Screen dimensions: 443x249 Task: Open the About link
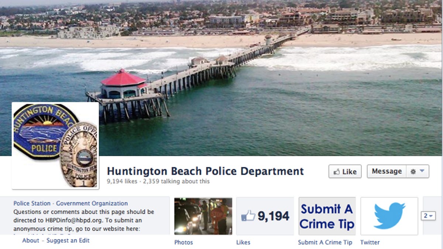[30, 241]
